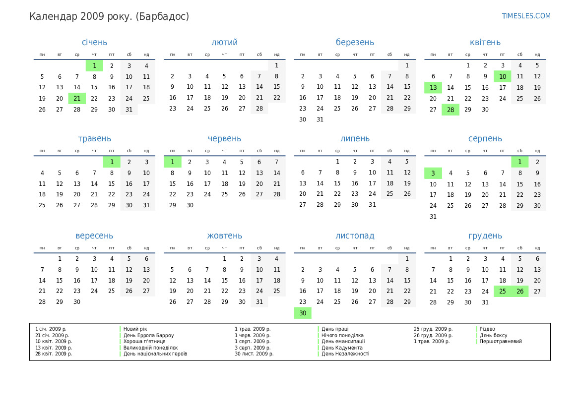Click highlighted day 1 in травень

pyautogui.click(x=112, y=162)
